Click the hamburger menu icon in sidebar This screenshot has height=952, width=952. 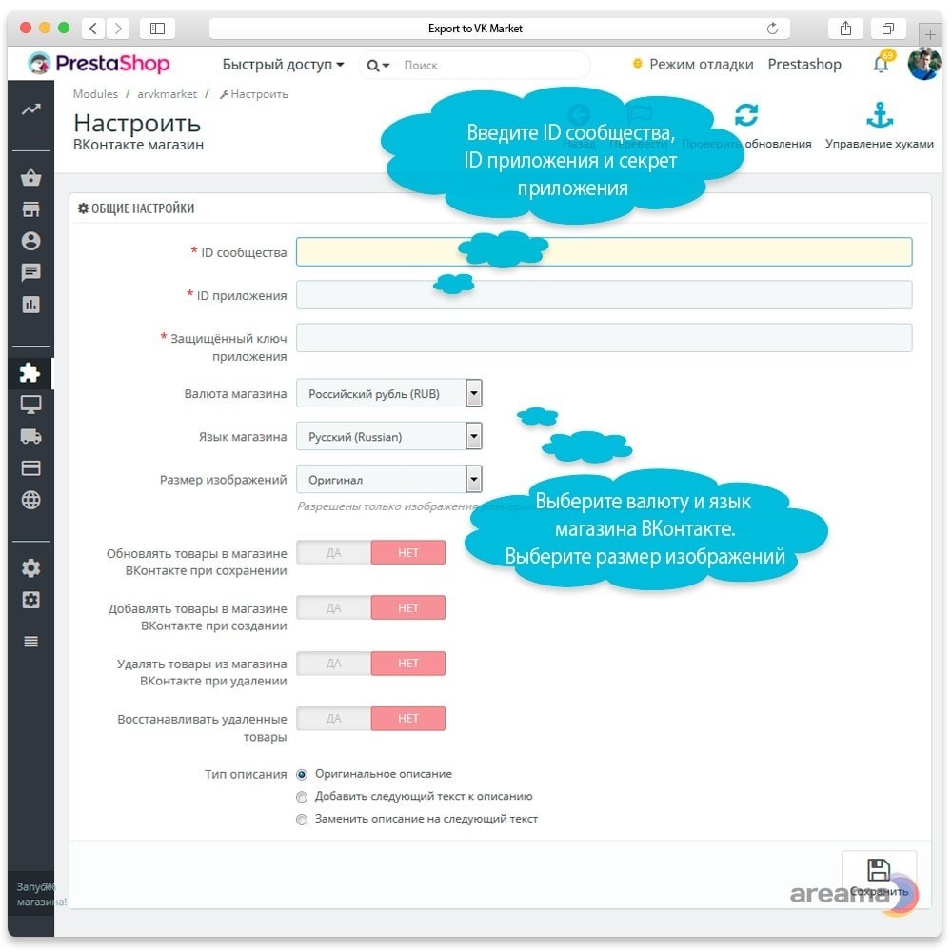31,642
